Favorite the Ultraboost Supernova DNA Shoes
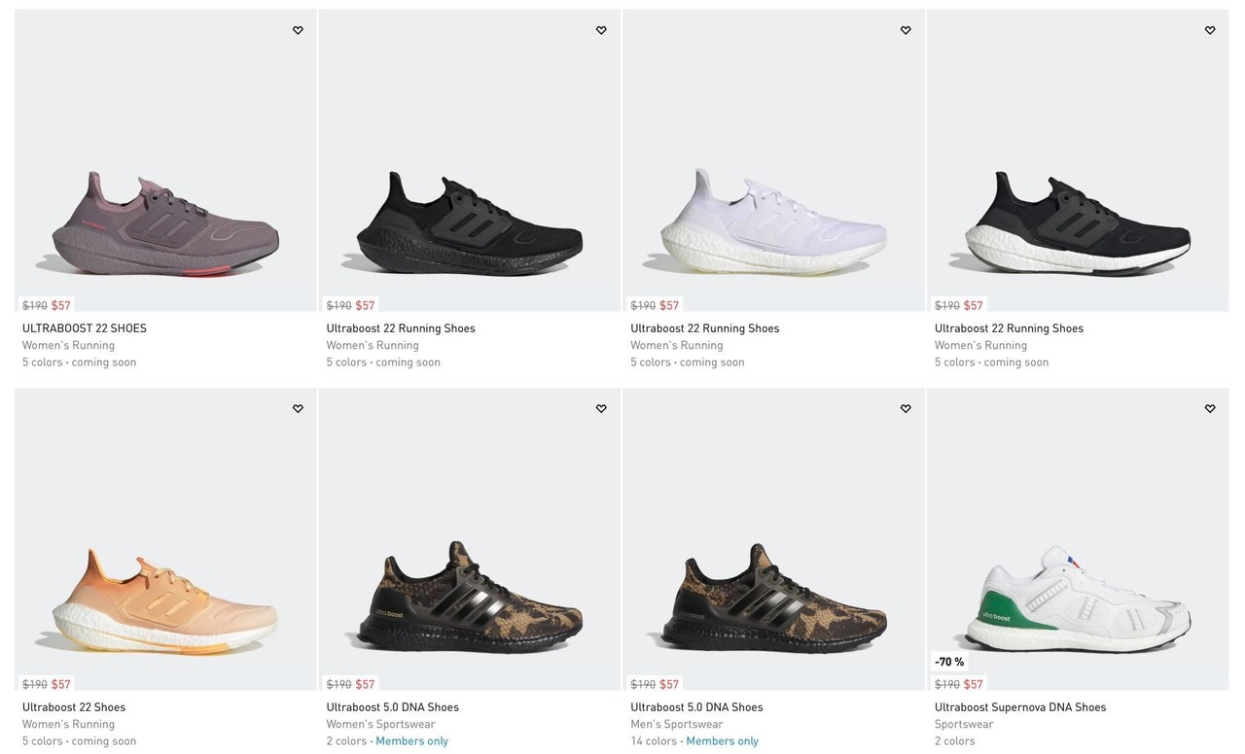 [x=1210, y=409]
